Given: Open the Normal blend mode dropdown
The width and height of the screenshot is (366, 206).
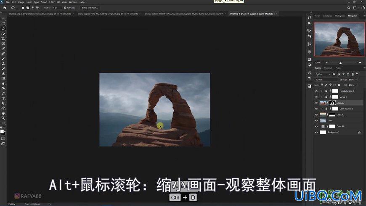Looking at the screenshot, I should click(x=326, y=80).
